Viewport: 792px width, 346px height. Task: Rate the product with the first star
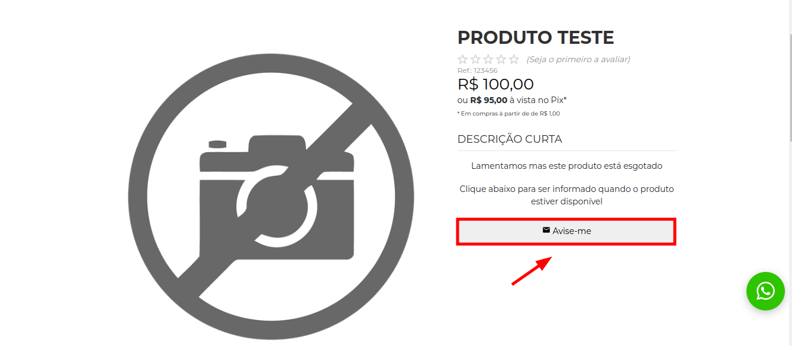point(463,59)
